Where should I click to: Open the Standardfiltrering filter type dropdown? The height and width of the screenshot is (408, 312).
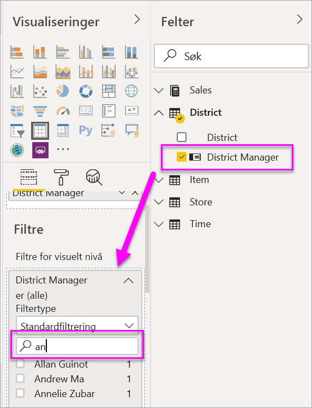pyautogui.click(x=77, y=326)
